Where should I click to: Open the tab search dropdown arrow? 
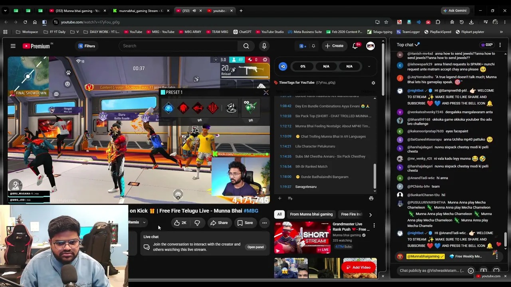6,11
